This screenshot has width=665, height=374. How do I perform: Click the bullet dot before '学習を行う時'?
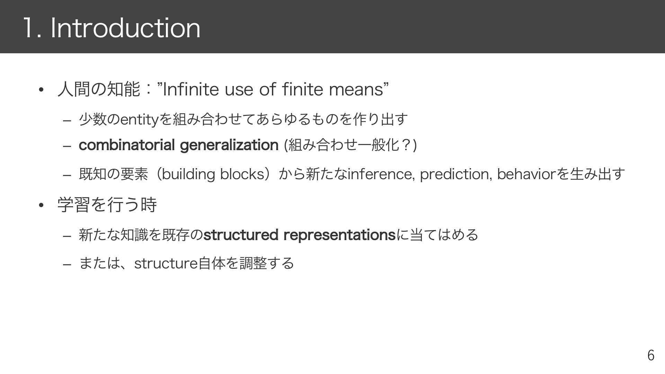click(41, 205)
